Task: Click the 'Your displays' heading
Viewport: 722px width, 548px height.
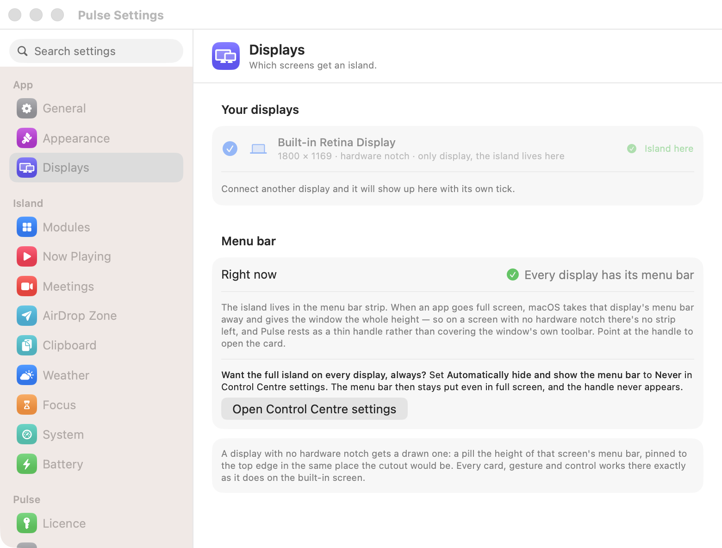Action: (x=260, y=110)
